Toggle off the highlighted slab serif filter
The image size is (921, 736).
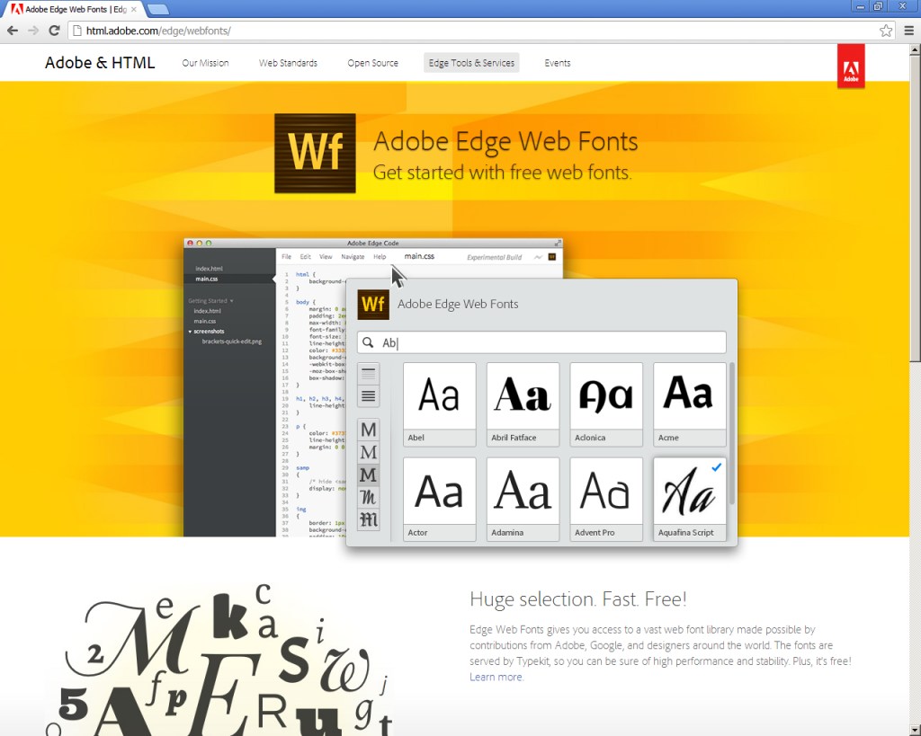[x=368, y=474]
